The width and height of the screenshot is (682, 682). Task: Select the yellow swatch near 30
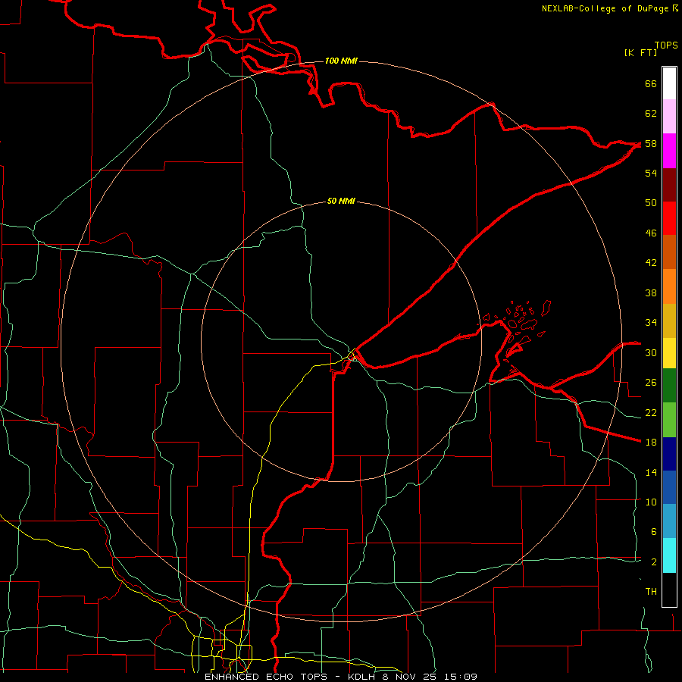click(669, 352)
